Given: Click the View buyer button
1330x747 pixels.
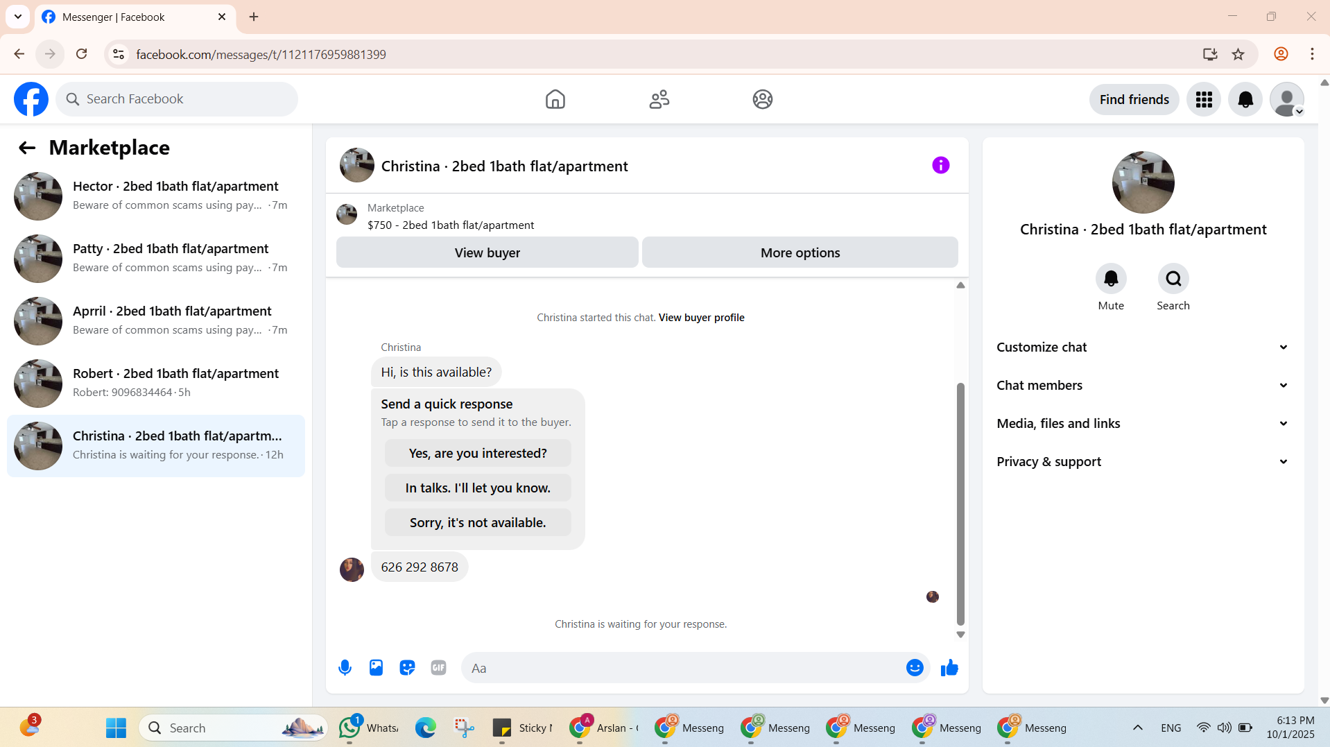Looking at the screenshot, I should tap(487, 252).
